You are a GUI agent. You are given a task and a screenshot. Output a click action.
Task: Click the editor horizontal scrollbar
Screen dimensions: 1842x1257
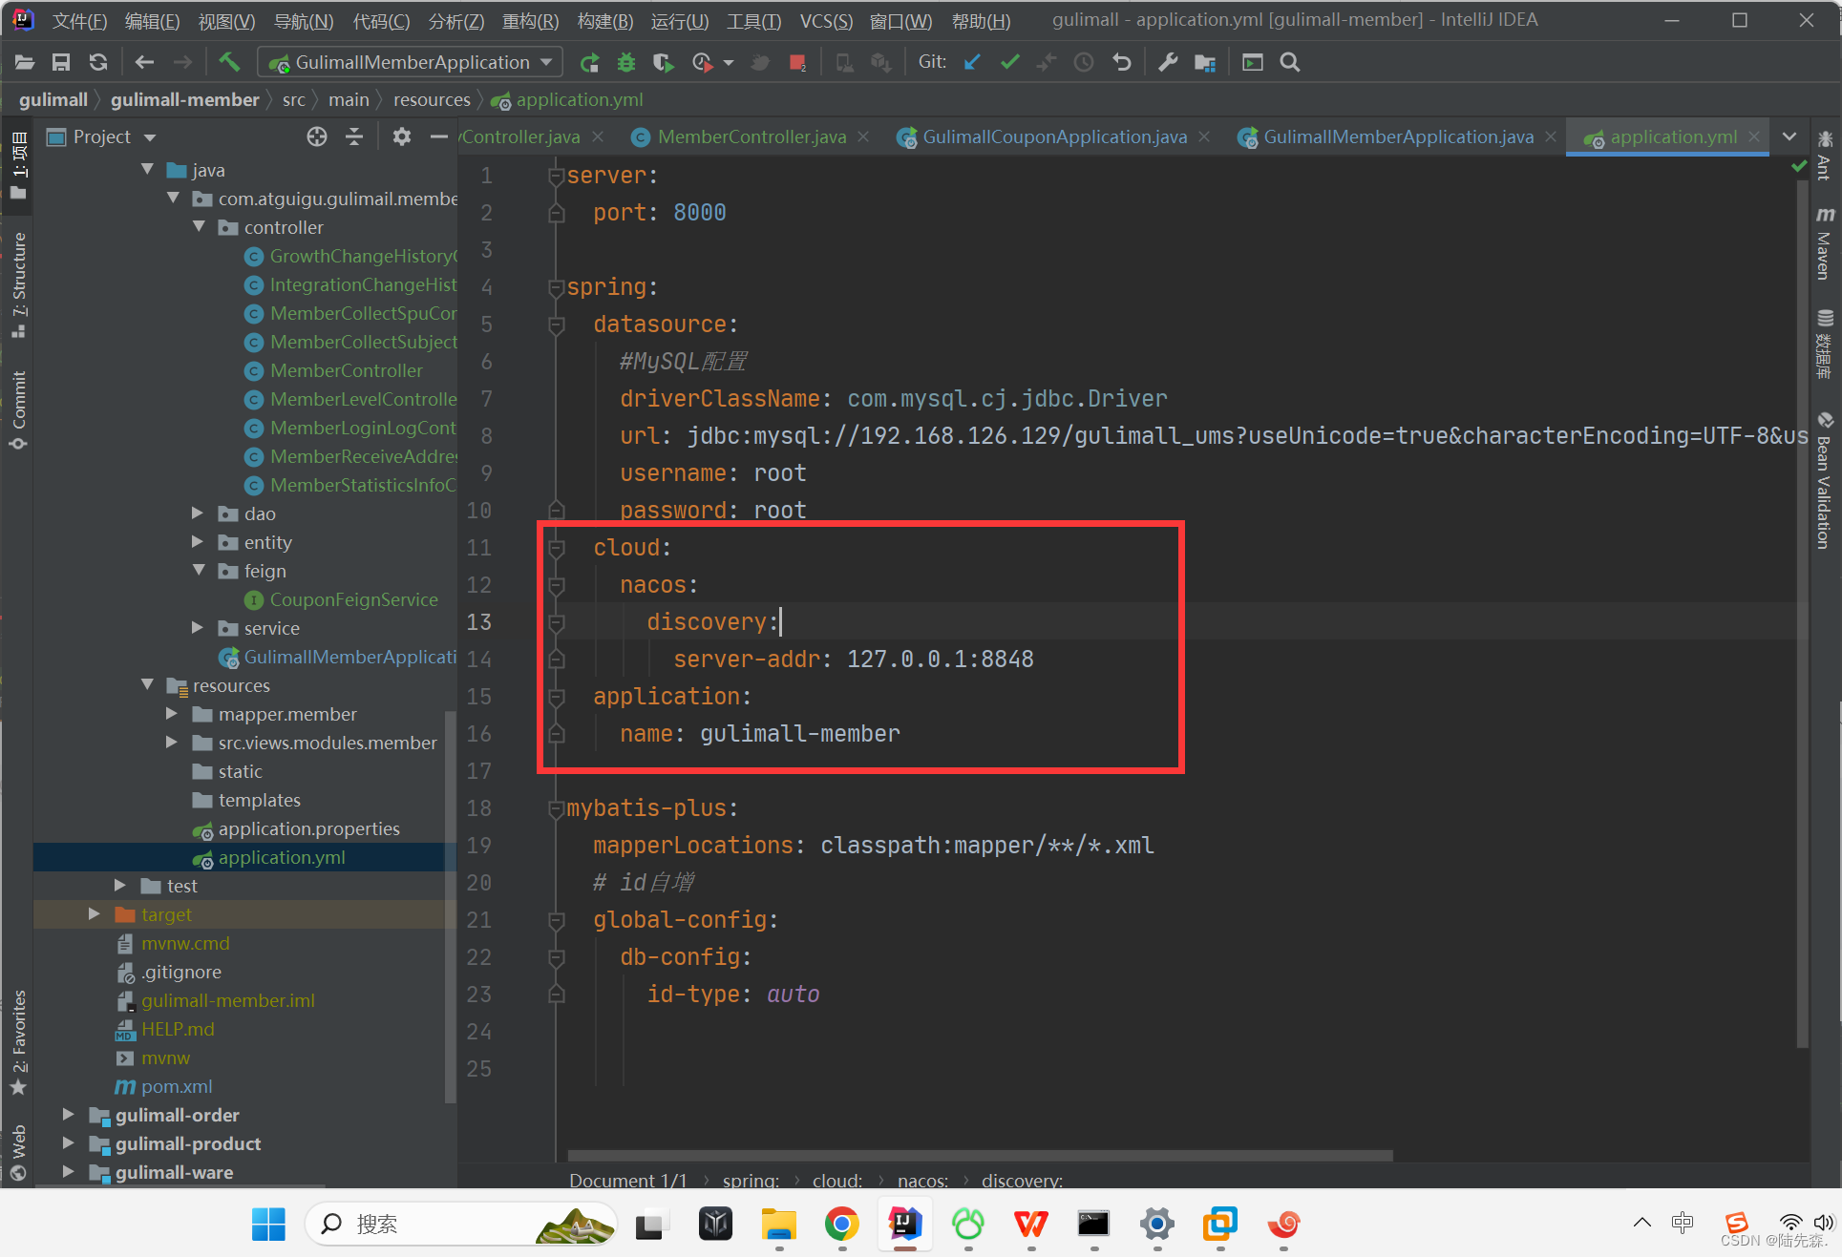tap(980, 1155)
